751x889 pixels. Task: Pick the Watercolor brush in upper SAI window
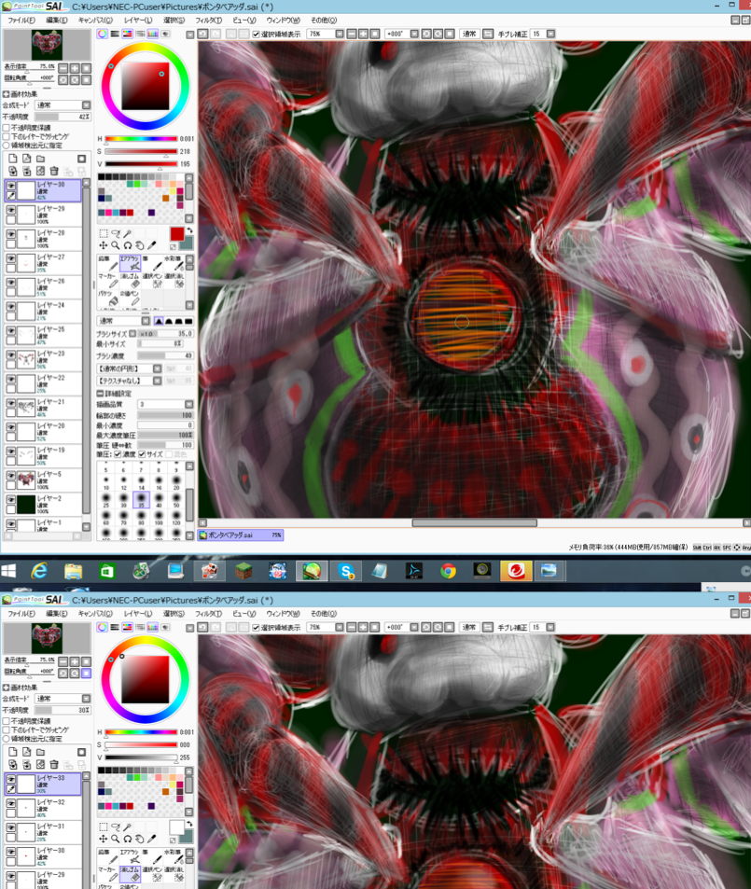tap(174, 263)
